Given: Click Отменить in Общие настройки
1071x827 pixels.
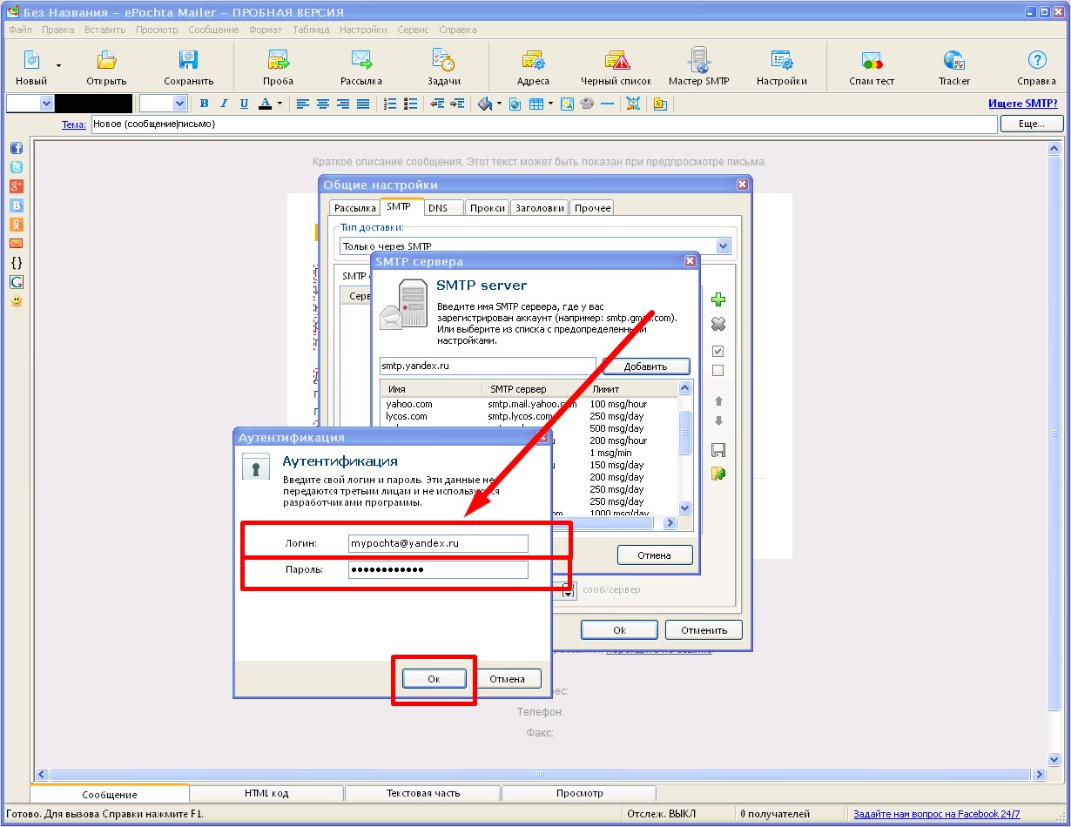Looking at the screenshot, I should (x=704, y=630).
